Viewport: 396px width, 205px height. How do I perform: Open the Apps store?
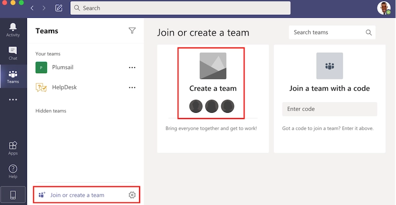tap(13, 148)
